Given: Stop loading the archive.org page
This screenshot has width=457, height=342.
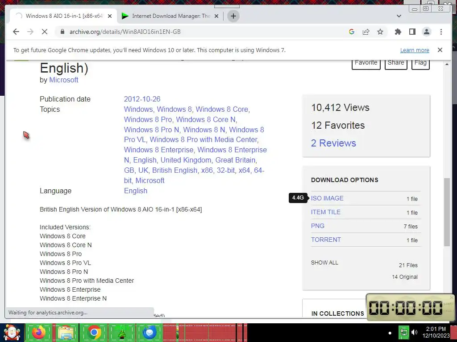Looking at the screenshot, I should point(45,32).
